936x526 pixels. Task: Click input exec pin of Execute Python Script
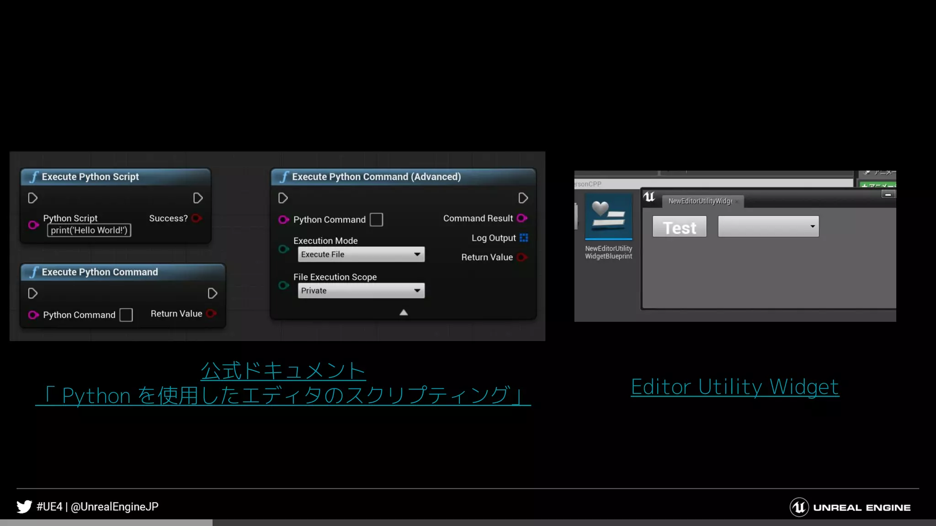[x=32, y=198]
